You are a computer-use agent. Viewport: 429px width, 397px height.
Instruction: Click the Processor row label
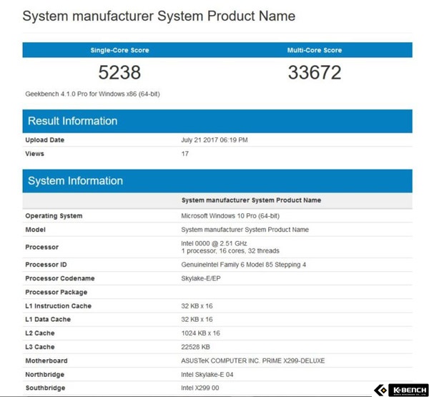pos(42,247)
